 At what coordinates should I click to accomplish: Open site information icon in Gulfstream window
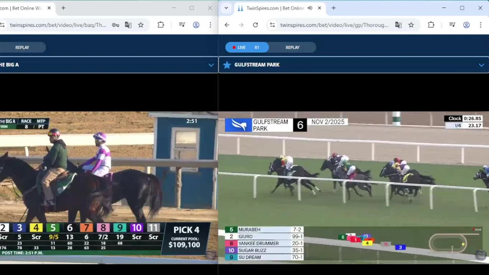pos(272,25)
